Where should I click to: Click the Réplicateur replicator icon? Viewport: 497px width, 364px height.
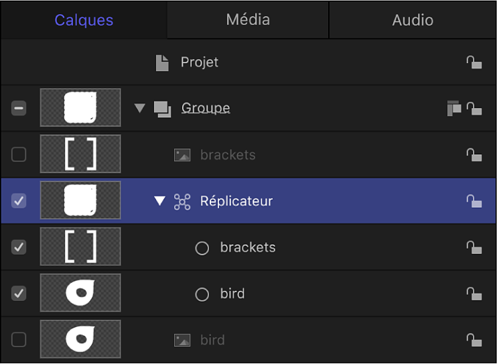(182, 201)
